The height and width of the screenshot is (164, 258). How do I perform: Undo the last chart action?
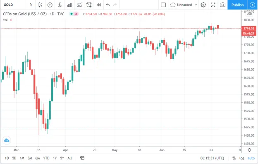pos(108,5)
